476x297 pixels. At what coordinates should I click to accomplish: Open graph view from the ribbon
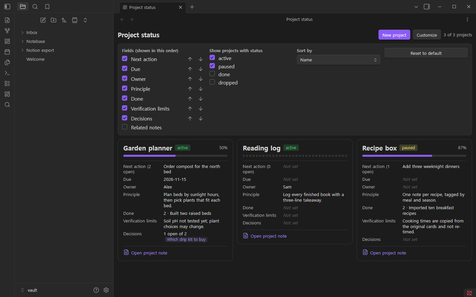7,31
